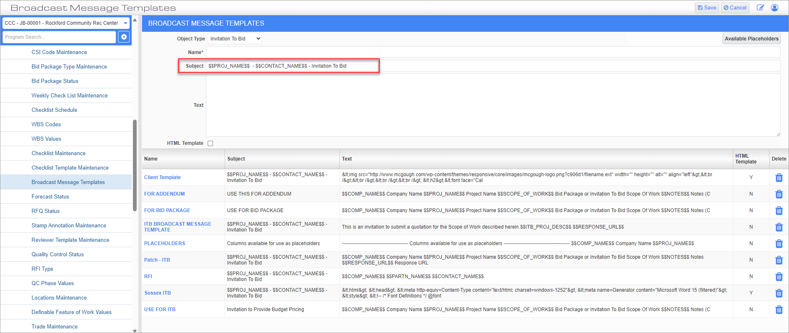Open Quality Control Status

click(x=57, y=254)
